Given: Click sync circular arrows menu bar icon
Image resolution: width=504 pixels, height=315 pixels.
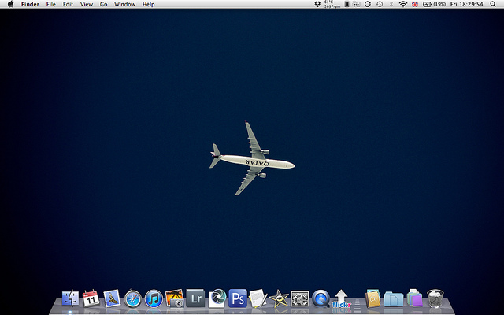Looking at the screenshot, I should (368, 4).
